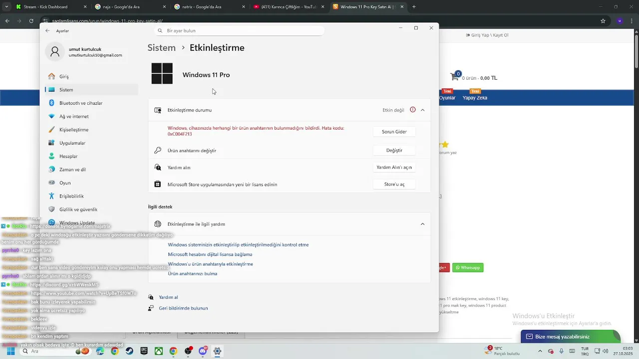
Task: Click the Bir ayar bulun search box
Action: tap(239, 30)
